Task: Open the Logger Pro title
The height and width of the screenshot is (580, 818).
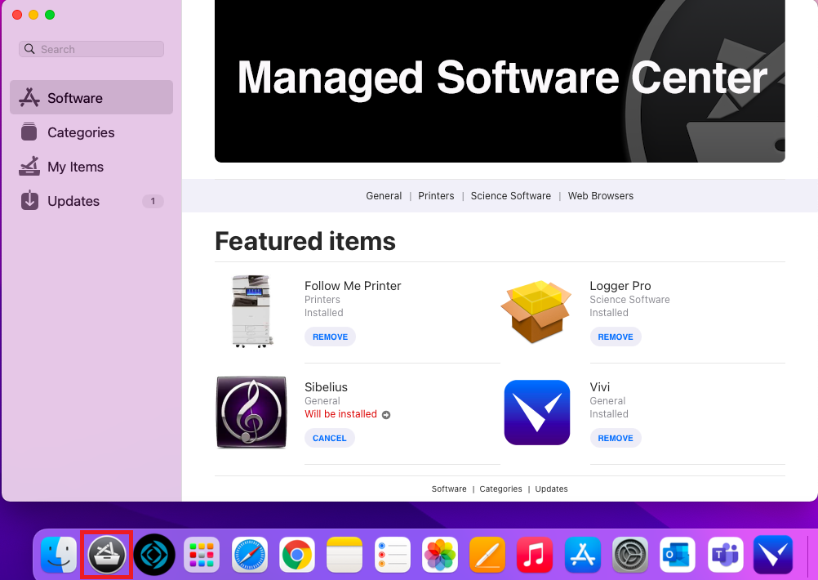Action: tap(620, 286)
